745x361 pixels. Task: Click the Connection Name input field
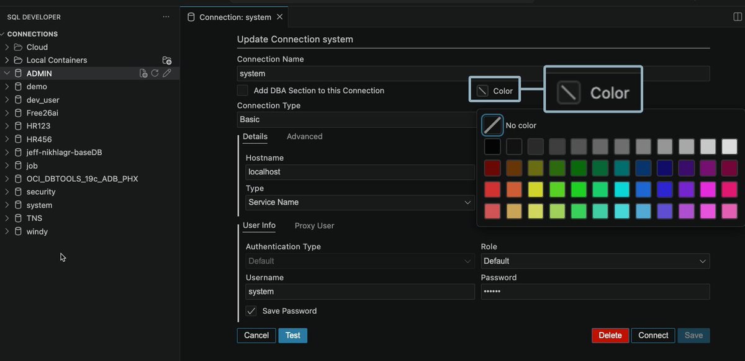point(473,74)
